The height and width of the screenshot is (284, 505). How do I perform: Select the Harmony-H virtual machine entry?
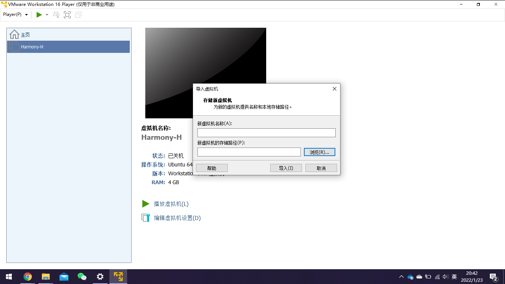[x=68, y=47]
